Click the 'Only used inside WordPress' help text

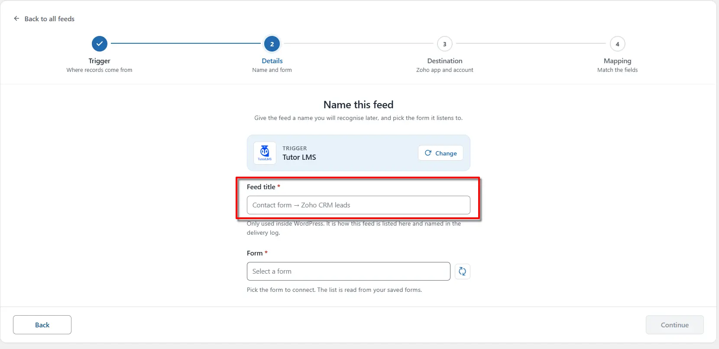(x=354, y=228)
